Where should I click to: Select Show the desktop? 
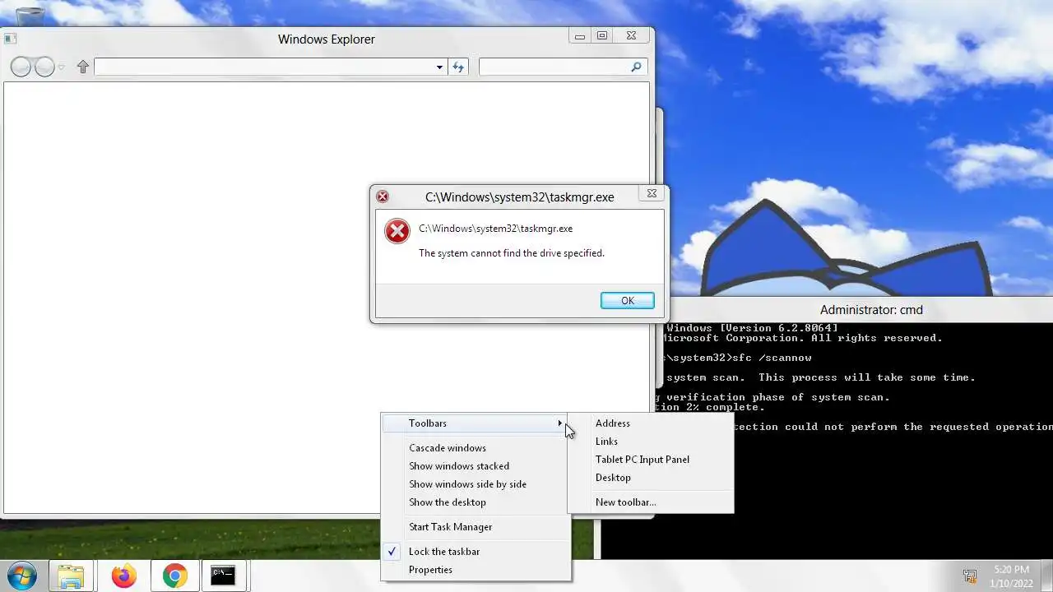[x=448, y=502]
